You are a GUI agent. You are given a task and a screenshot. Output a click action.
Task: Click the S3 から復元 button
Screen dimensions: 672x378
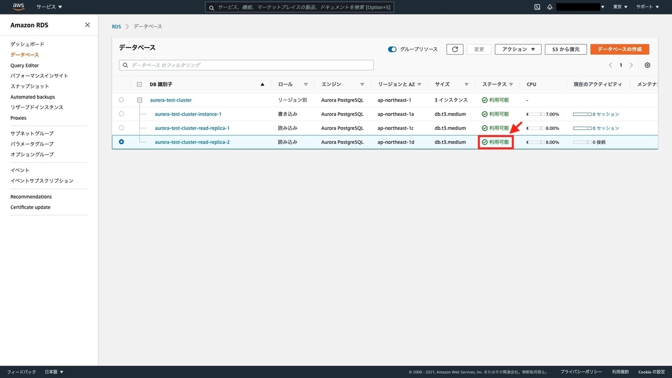(x=566, y=49)
